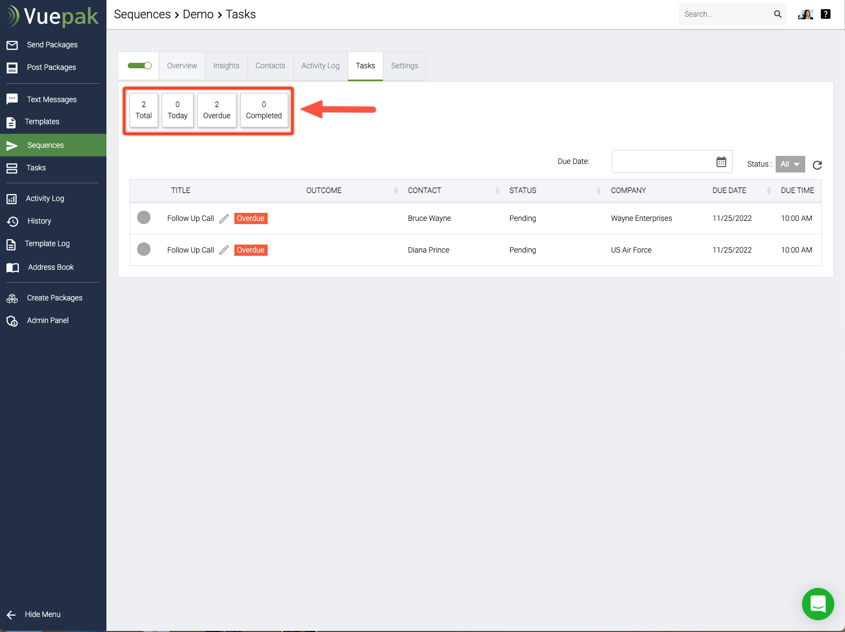Toggle the green sequence active switch
This screenshot has width=845, height=632.
139,66
